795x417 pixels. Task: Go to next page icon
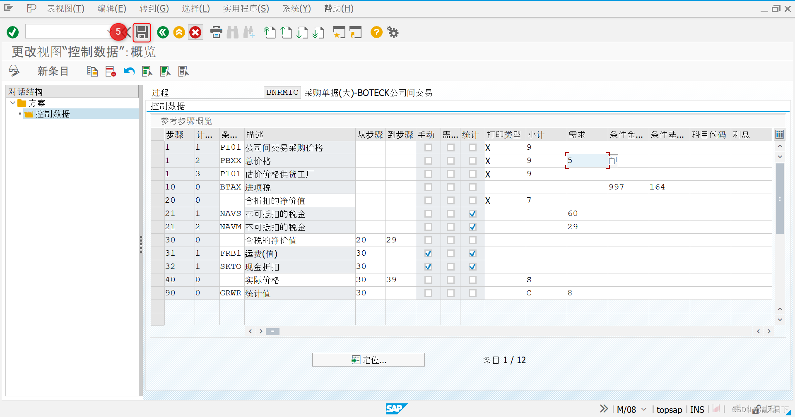[x=302, y=32]
